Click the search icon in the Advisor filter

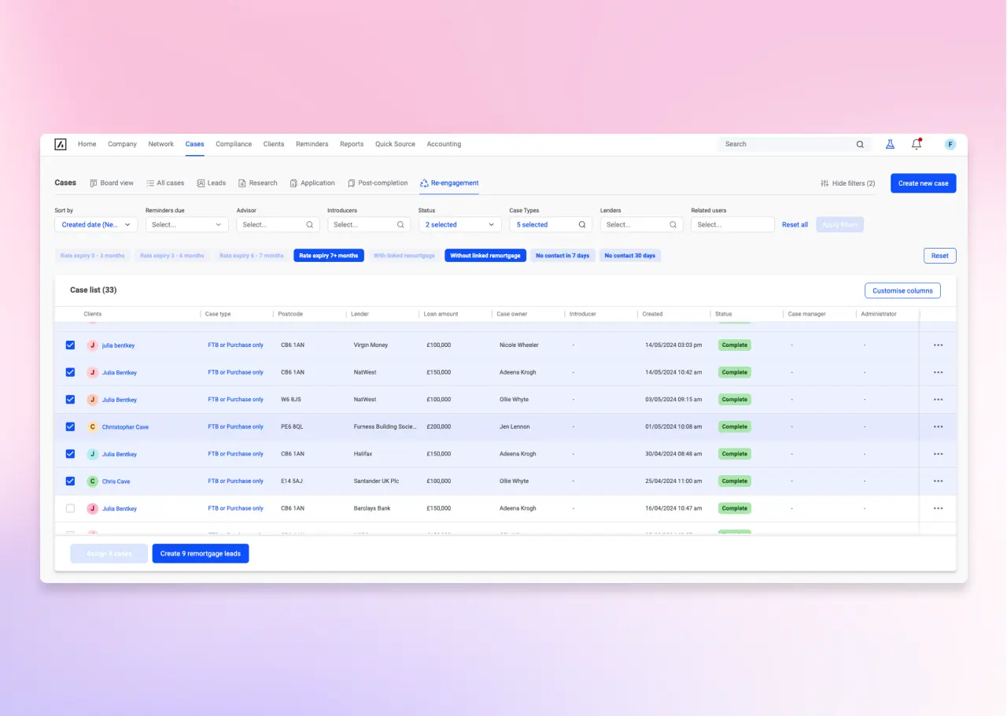(x=310, y=224)
